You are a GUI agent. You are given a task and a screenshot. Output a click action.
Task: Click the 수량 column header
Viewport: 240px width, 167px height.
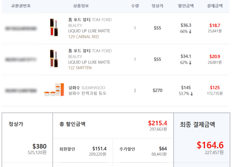pos(135,6)
